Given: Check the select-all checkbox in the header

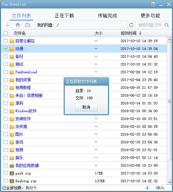Looking at the screenshot, I should (5, 33).
